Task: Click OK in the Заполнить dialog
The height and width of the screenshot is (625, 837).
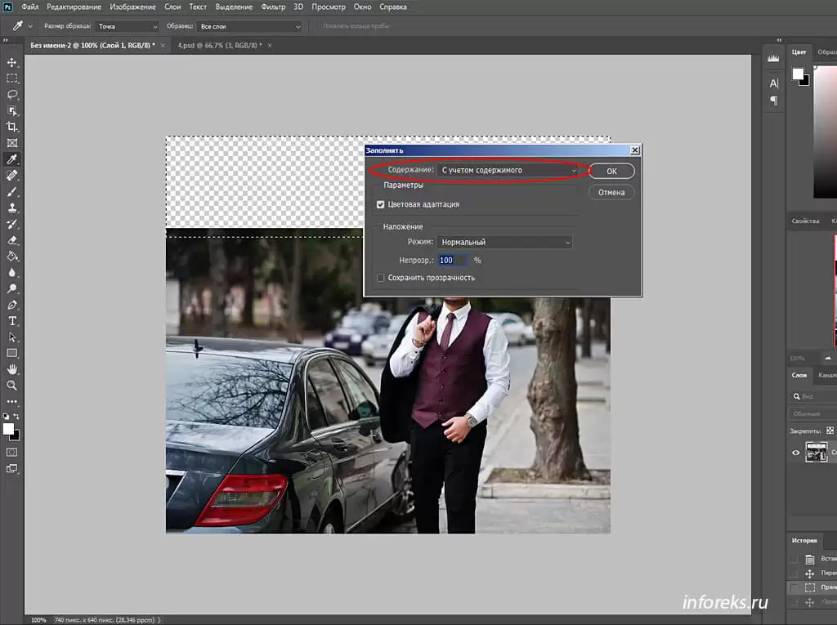Action: [611, 172]
